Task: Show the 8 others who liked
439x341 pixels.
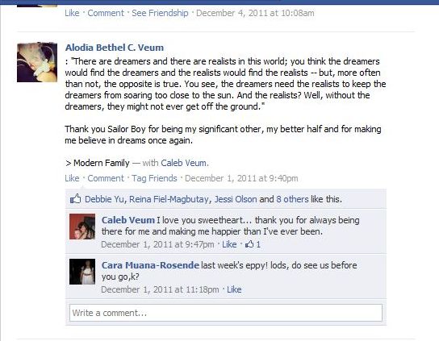Action: coord(292,199)
